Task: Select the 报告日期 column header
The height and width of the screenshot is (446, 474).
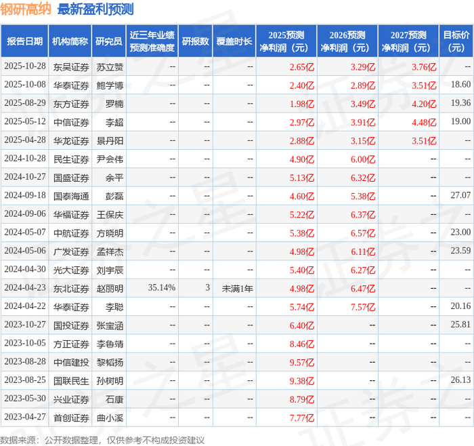Action: [24, 41]
